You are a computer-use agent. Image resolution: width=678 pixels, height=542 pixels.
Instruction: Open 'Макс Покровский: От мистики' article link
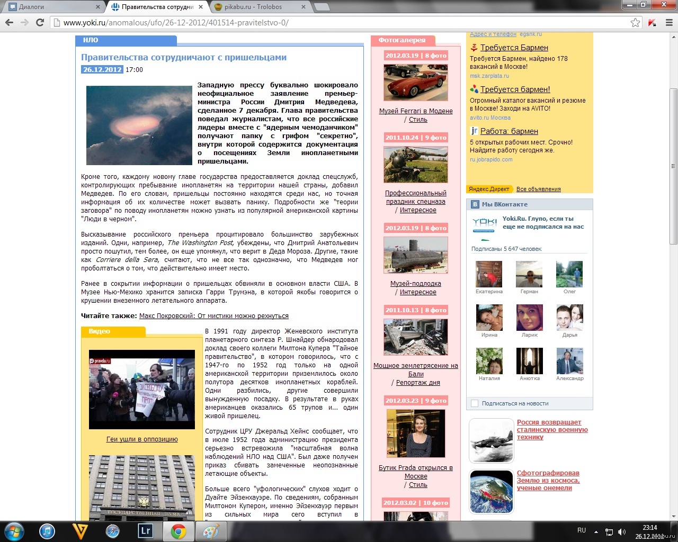(x=213, y=316)
